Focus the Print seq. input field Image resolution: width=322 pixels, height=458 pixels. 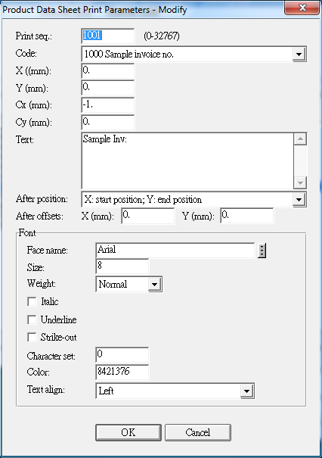pyautogui.click(x=107, y=36)
